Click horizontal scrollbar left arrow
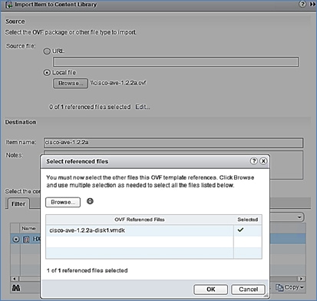 pyautogui.click(x=15, y=279)
